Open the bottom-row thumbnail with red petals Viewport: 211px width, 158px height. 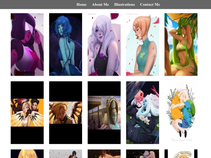(x=66, y=154)
